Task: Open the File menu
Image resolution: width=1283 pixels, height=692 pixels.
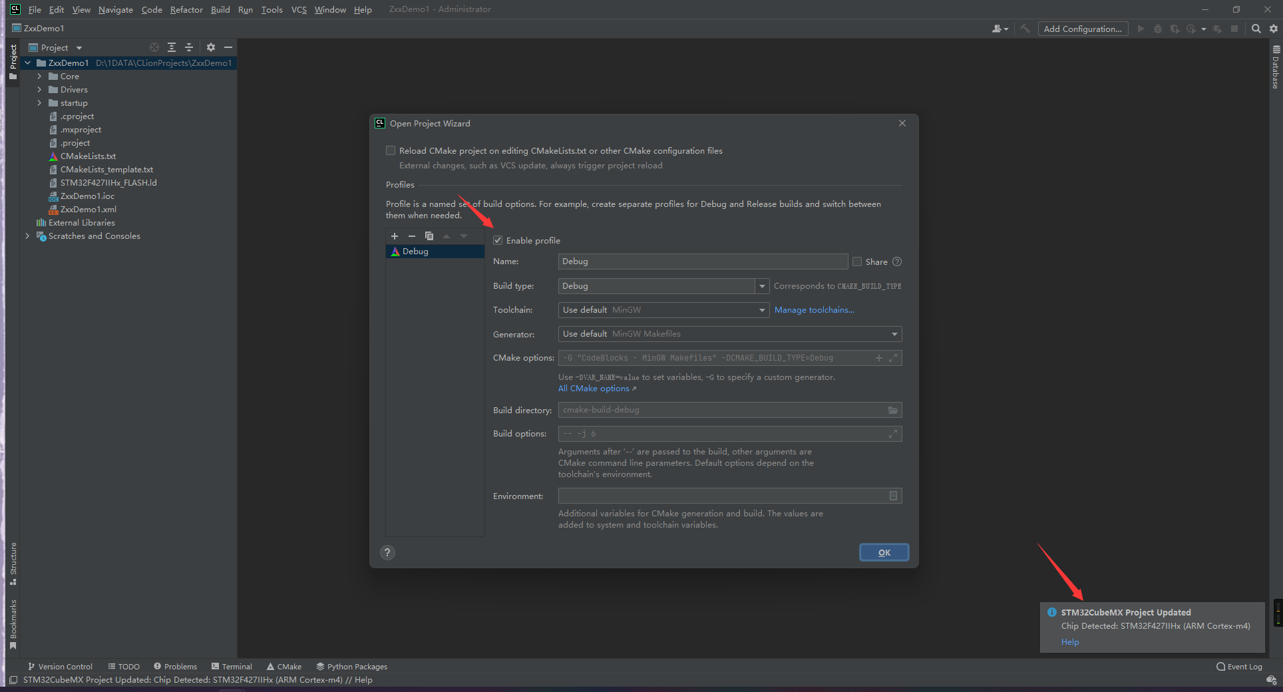Action: (35, 9)
